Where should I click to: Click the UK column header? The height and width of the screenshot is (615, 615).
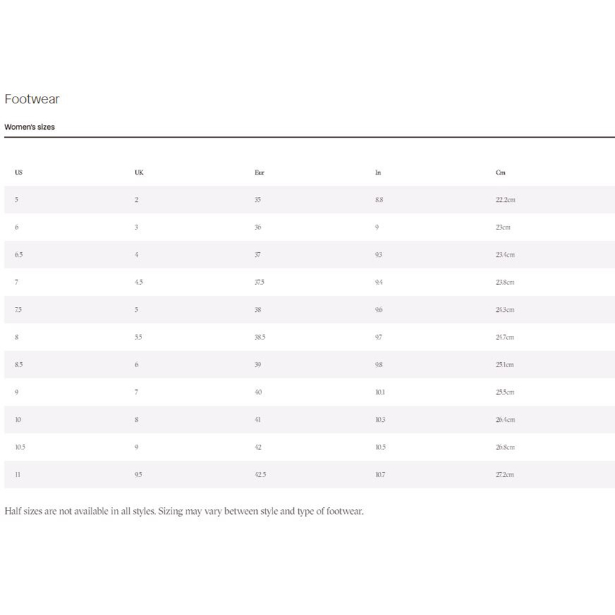click(139, 172)
